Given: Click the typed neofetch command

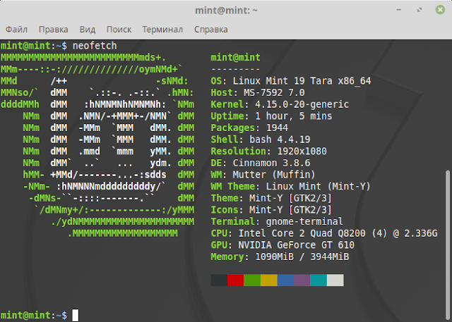Looking at the screenshot, I should (95, 46).
